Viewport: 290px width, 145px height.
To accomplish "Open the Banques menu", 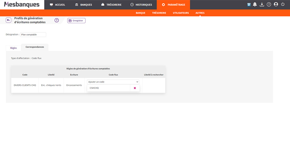I will pyautogui.click(x=84, y=5).
